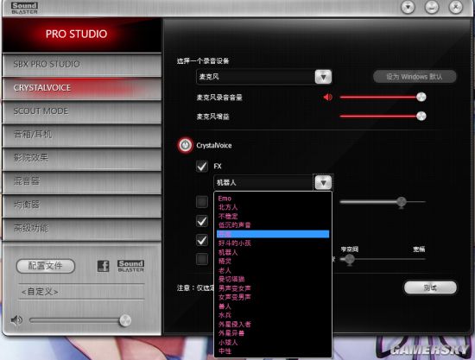Go to 影院效果 section
The height and width of the screenshot is (360, 475).
point(82,158)
